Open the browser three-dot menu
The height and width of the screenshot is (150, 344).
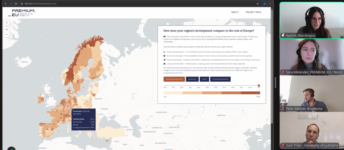tap(270, 3)
